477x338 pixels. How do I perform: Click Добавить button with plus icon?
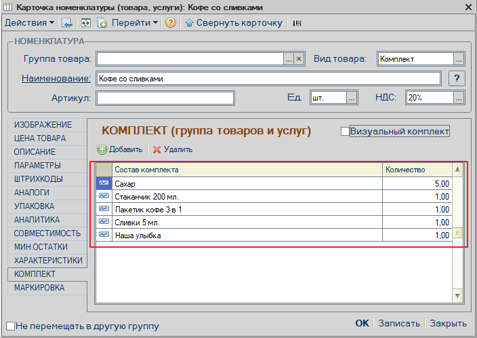pyautogui.click(x=120, y=149)
